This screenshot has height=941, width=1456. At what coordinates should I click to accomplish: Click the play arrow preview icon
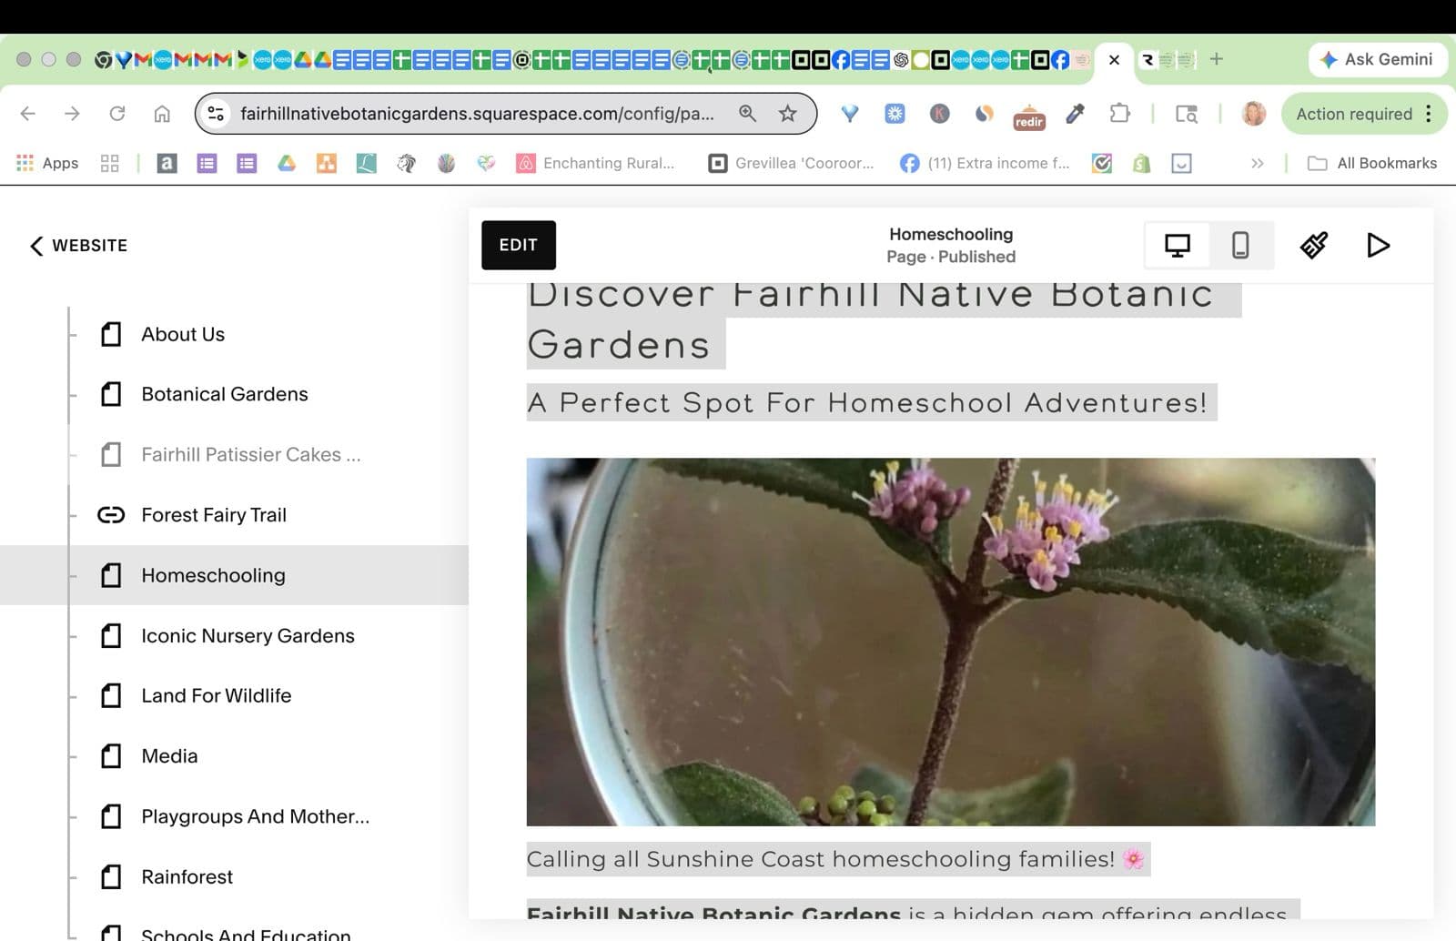tap(1378, 245)
